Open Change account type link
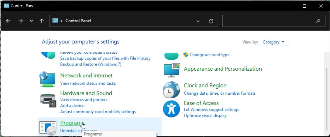 (x=209, y=55)
